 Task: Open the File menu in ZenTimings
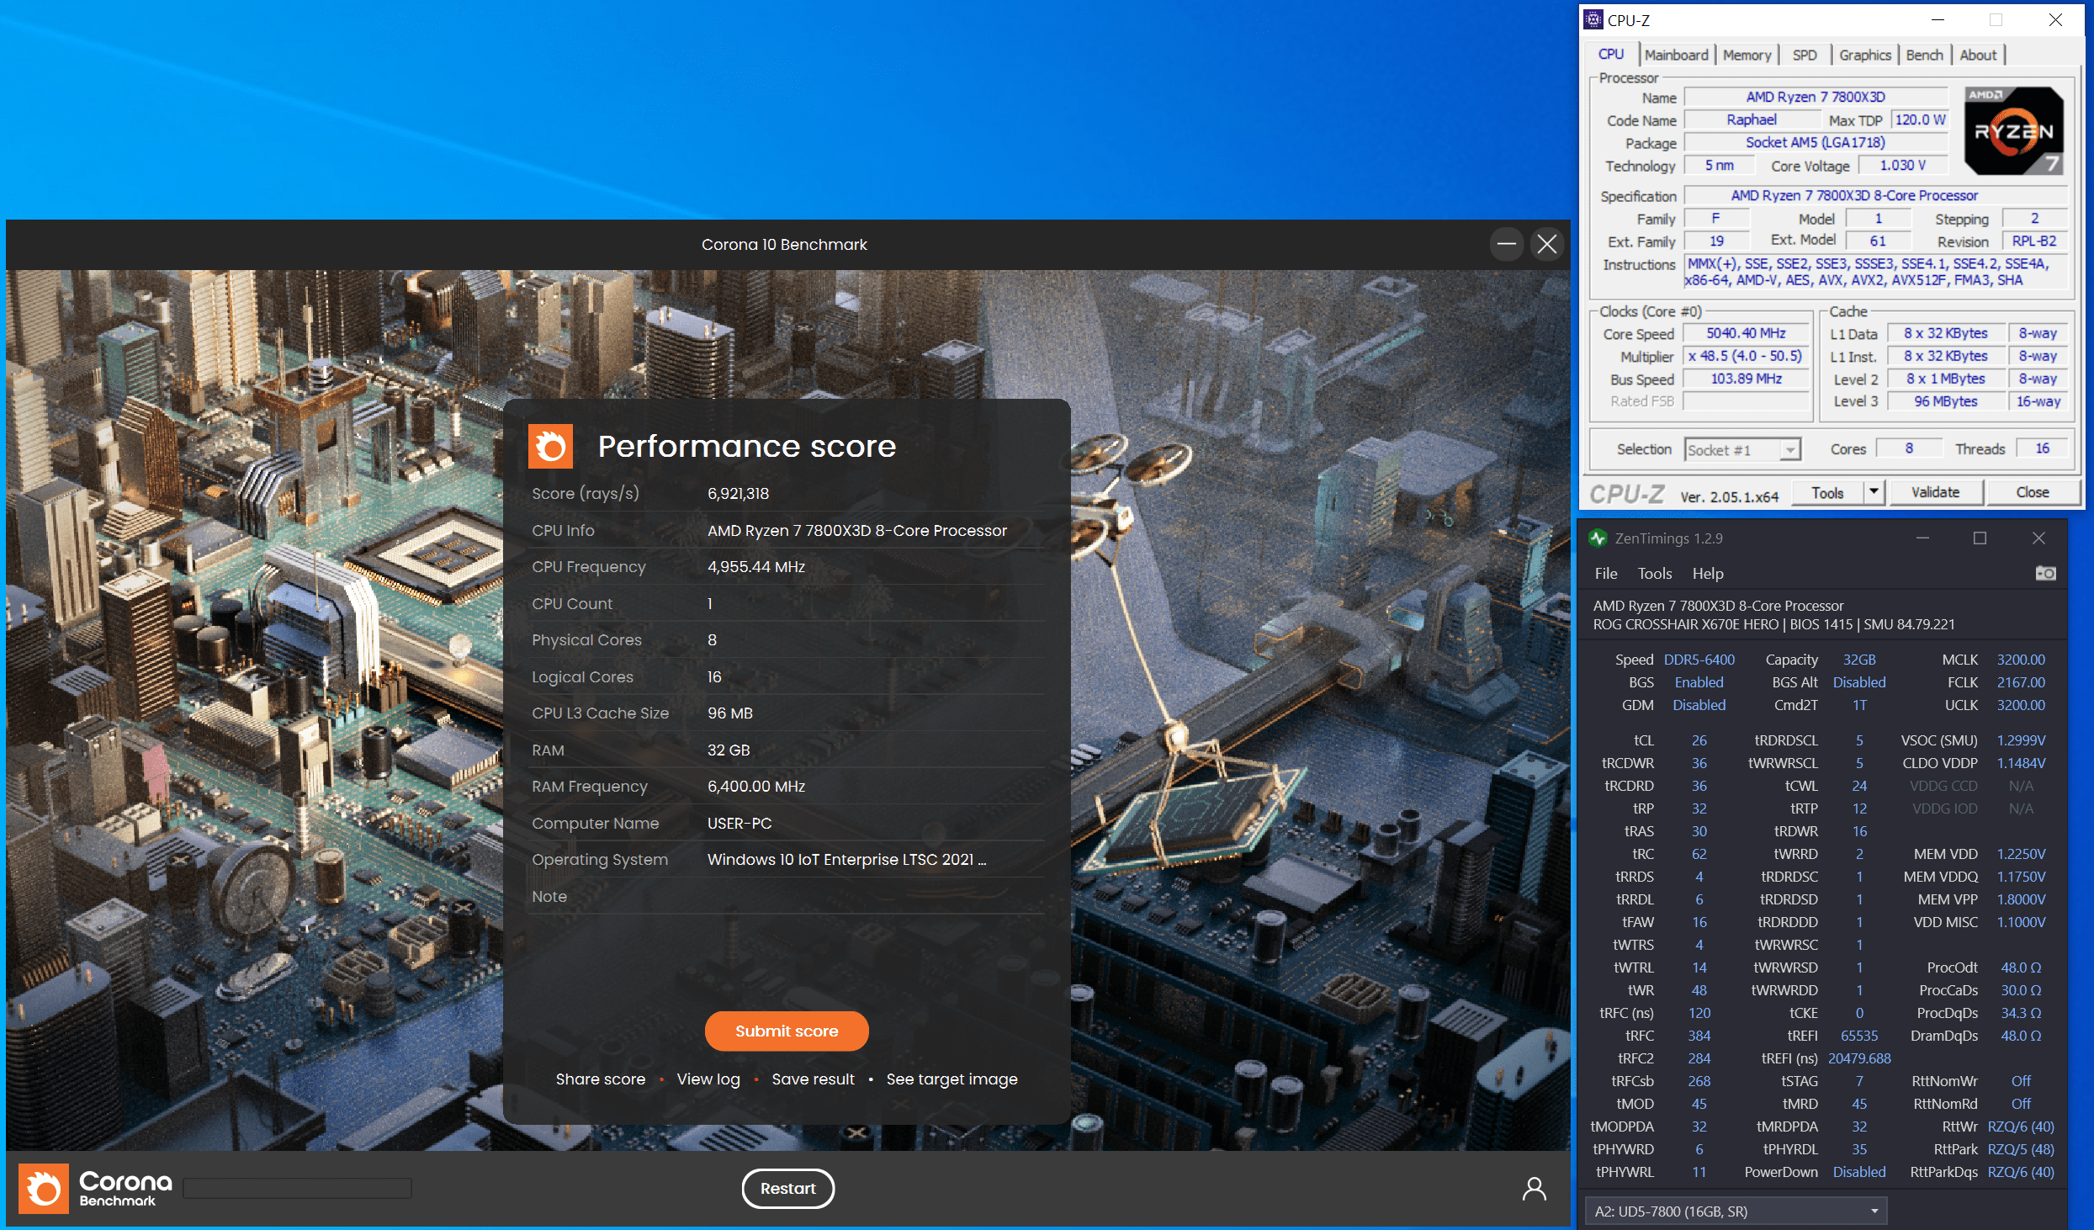(x=1605, y=574)
